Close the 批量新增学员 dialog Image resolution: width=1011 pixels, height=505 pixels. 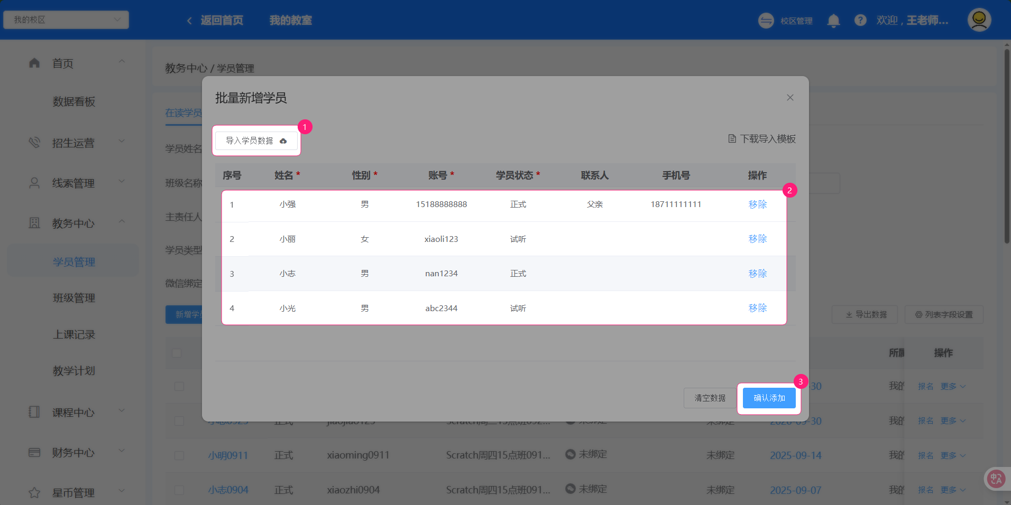790,98
